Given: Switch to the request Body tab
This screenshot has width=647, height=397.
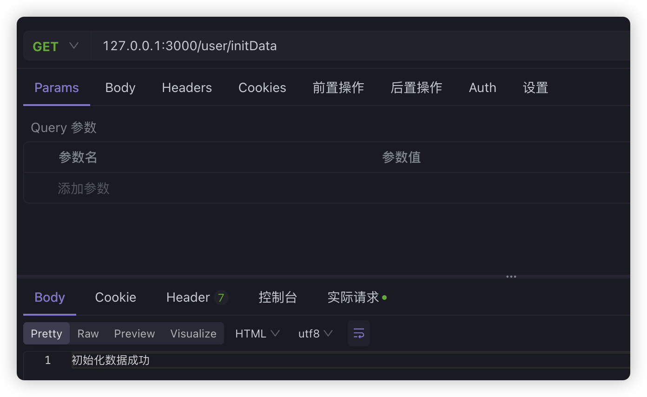Looking at the screenshot, I should click(120, 88).
